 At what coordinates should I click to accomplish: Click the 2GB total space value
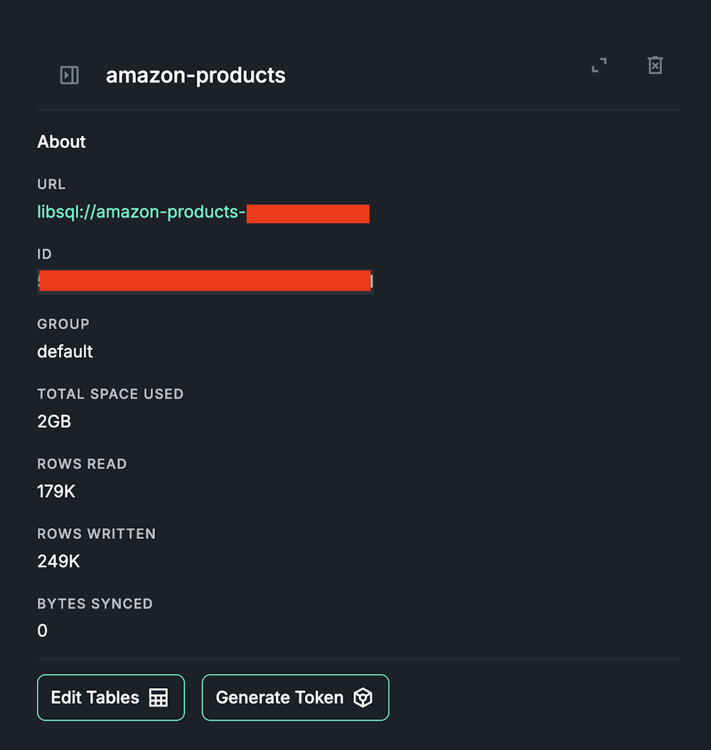[x=55, y=422]
